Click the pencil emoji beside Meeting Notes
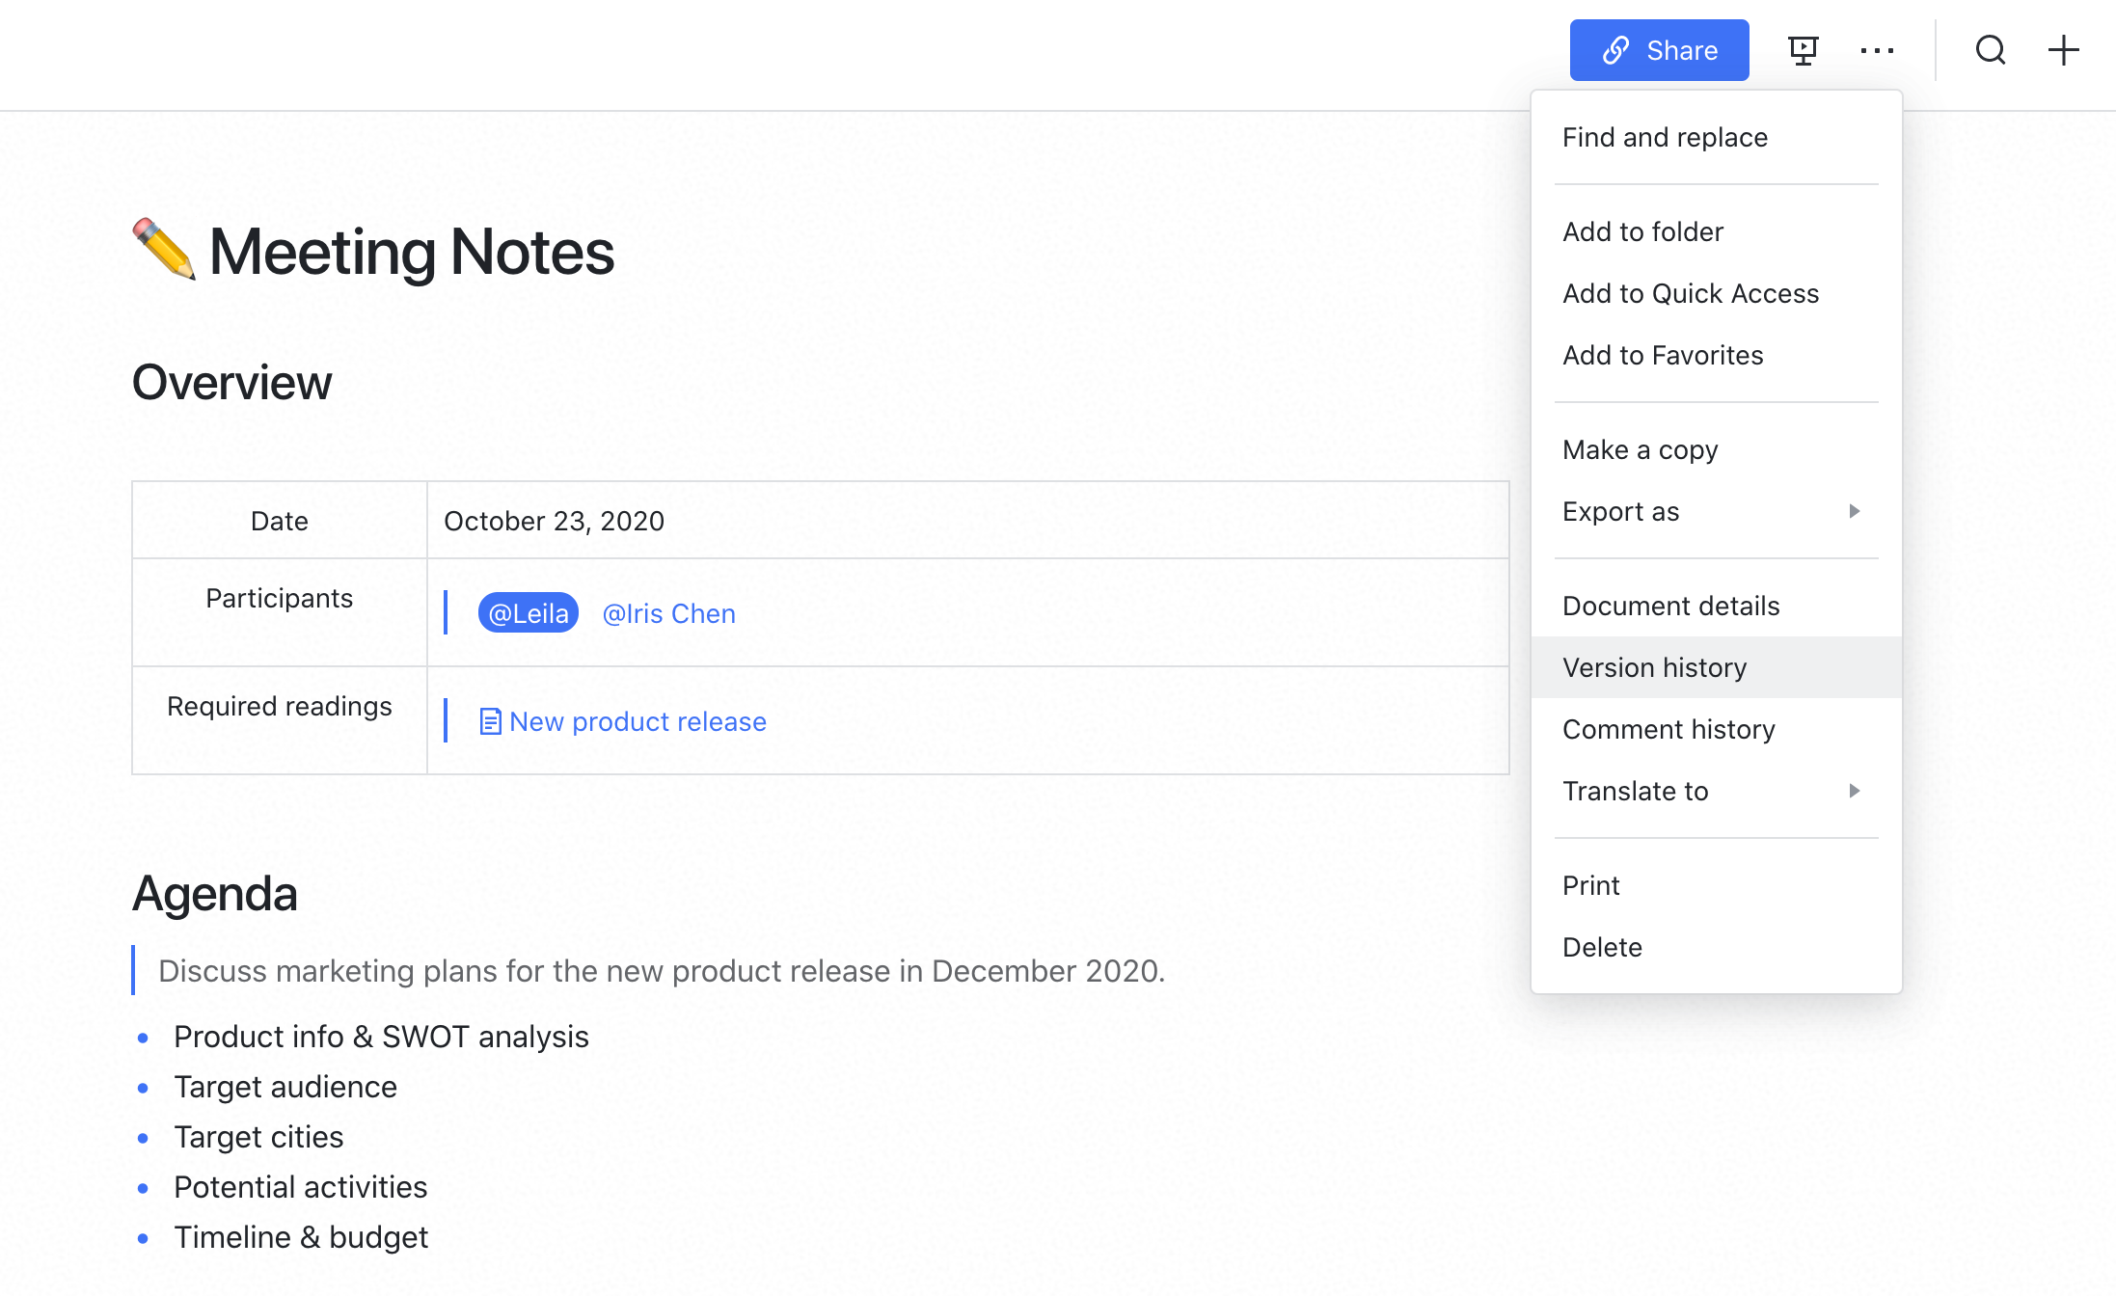This screenshot has width=2116, height=1296. [x=163, y=250]
